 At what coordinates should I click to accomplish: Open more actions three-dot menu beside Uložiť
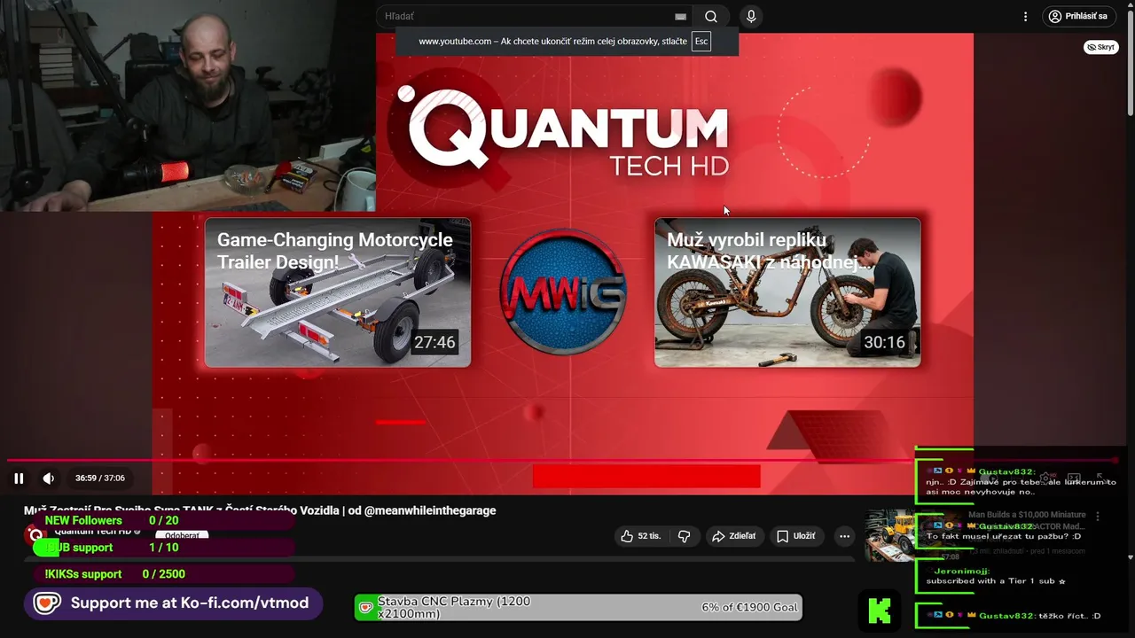[x=844, y=536]
